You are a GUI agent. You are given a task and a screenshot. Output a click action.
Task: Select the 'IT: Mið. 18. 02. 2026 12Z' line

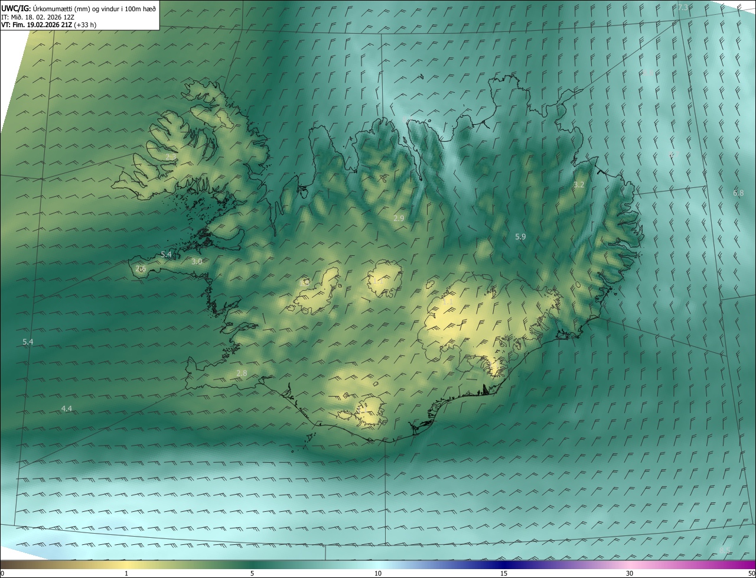click(x=37, y=17)
